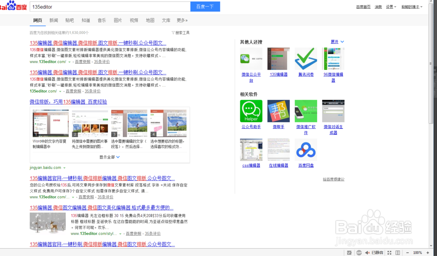The image size is (437, 256).
Task: Click the 在线编辑器 software icon
Action: pos(278,150)
